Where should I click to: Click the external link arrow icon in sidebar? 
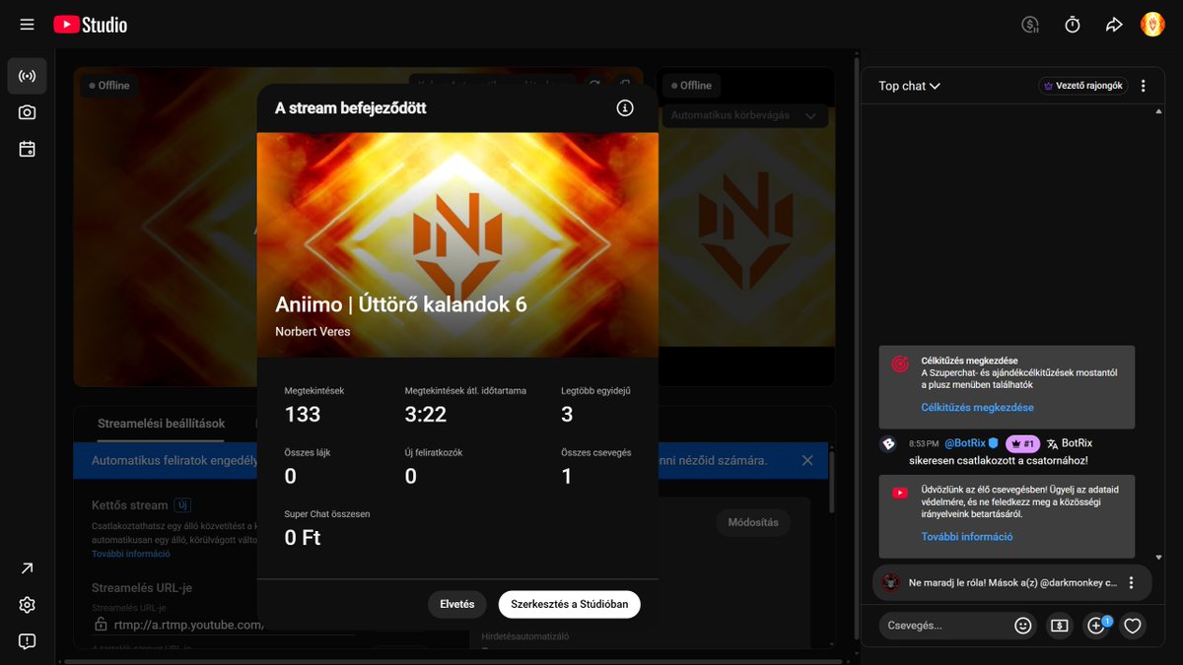(x=27, y=568)
